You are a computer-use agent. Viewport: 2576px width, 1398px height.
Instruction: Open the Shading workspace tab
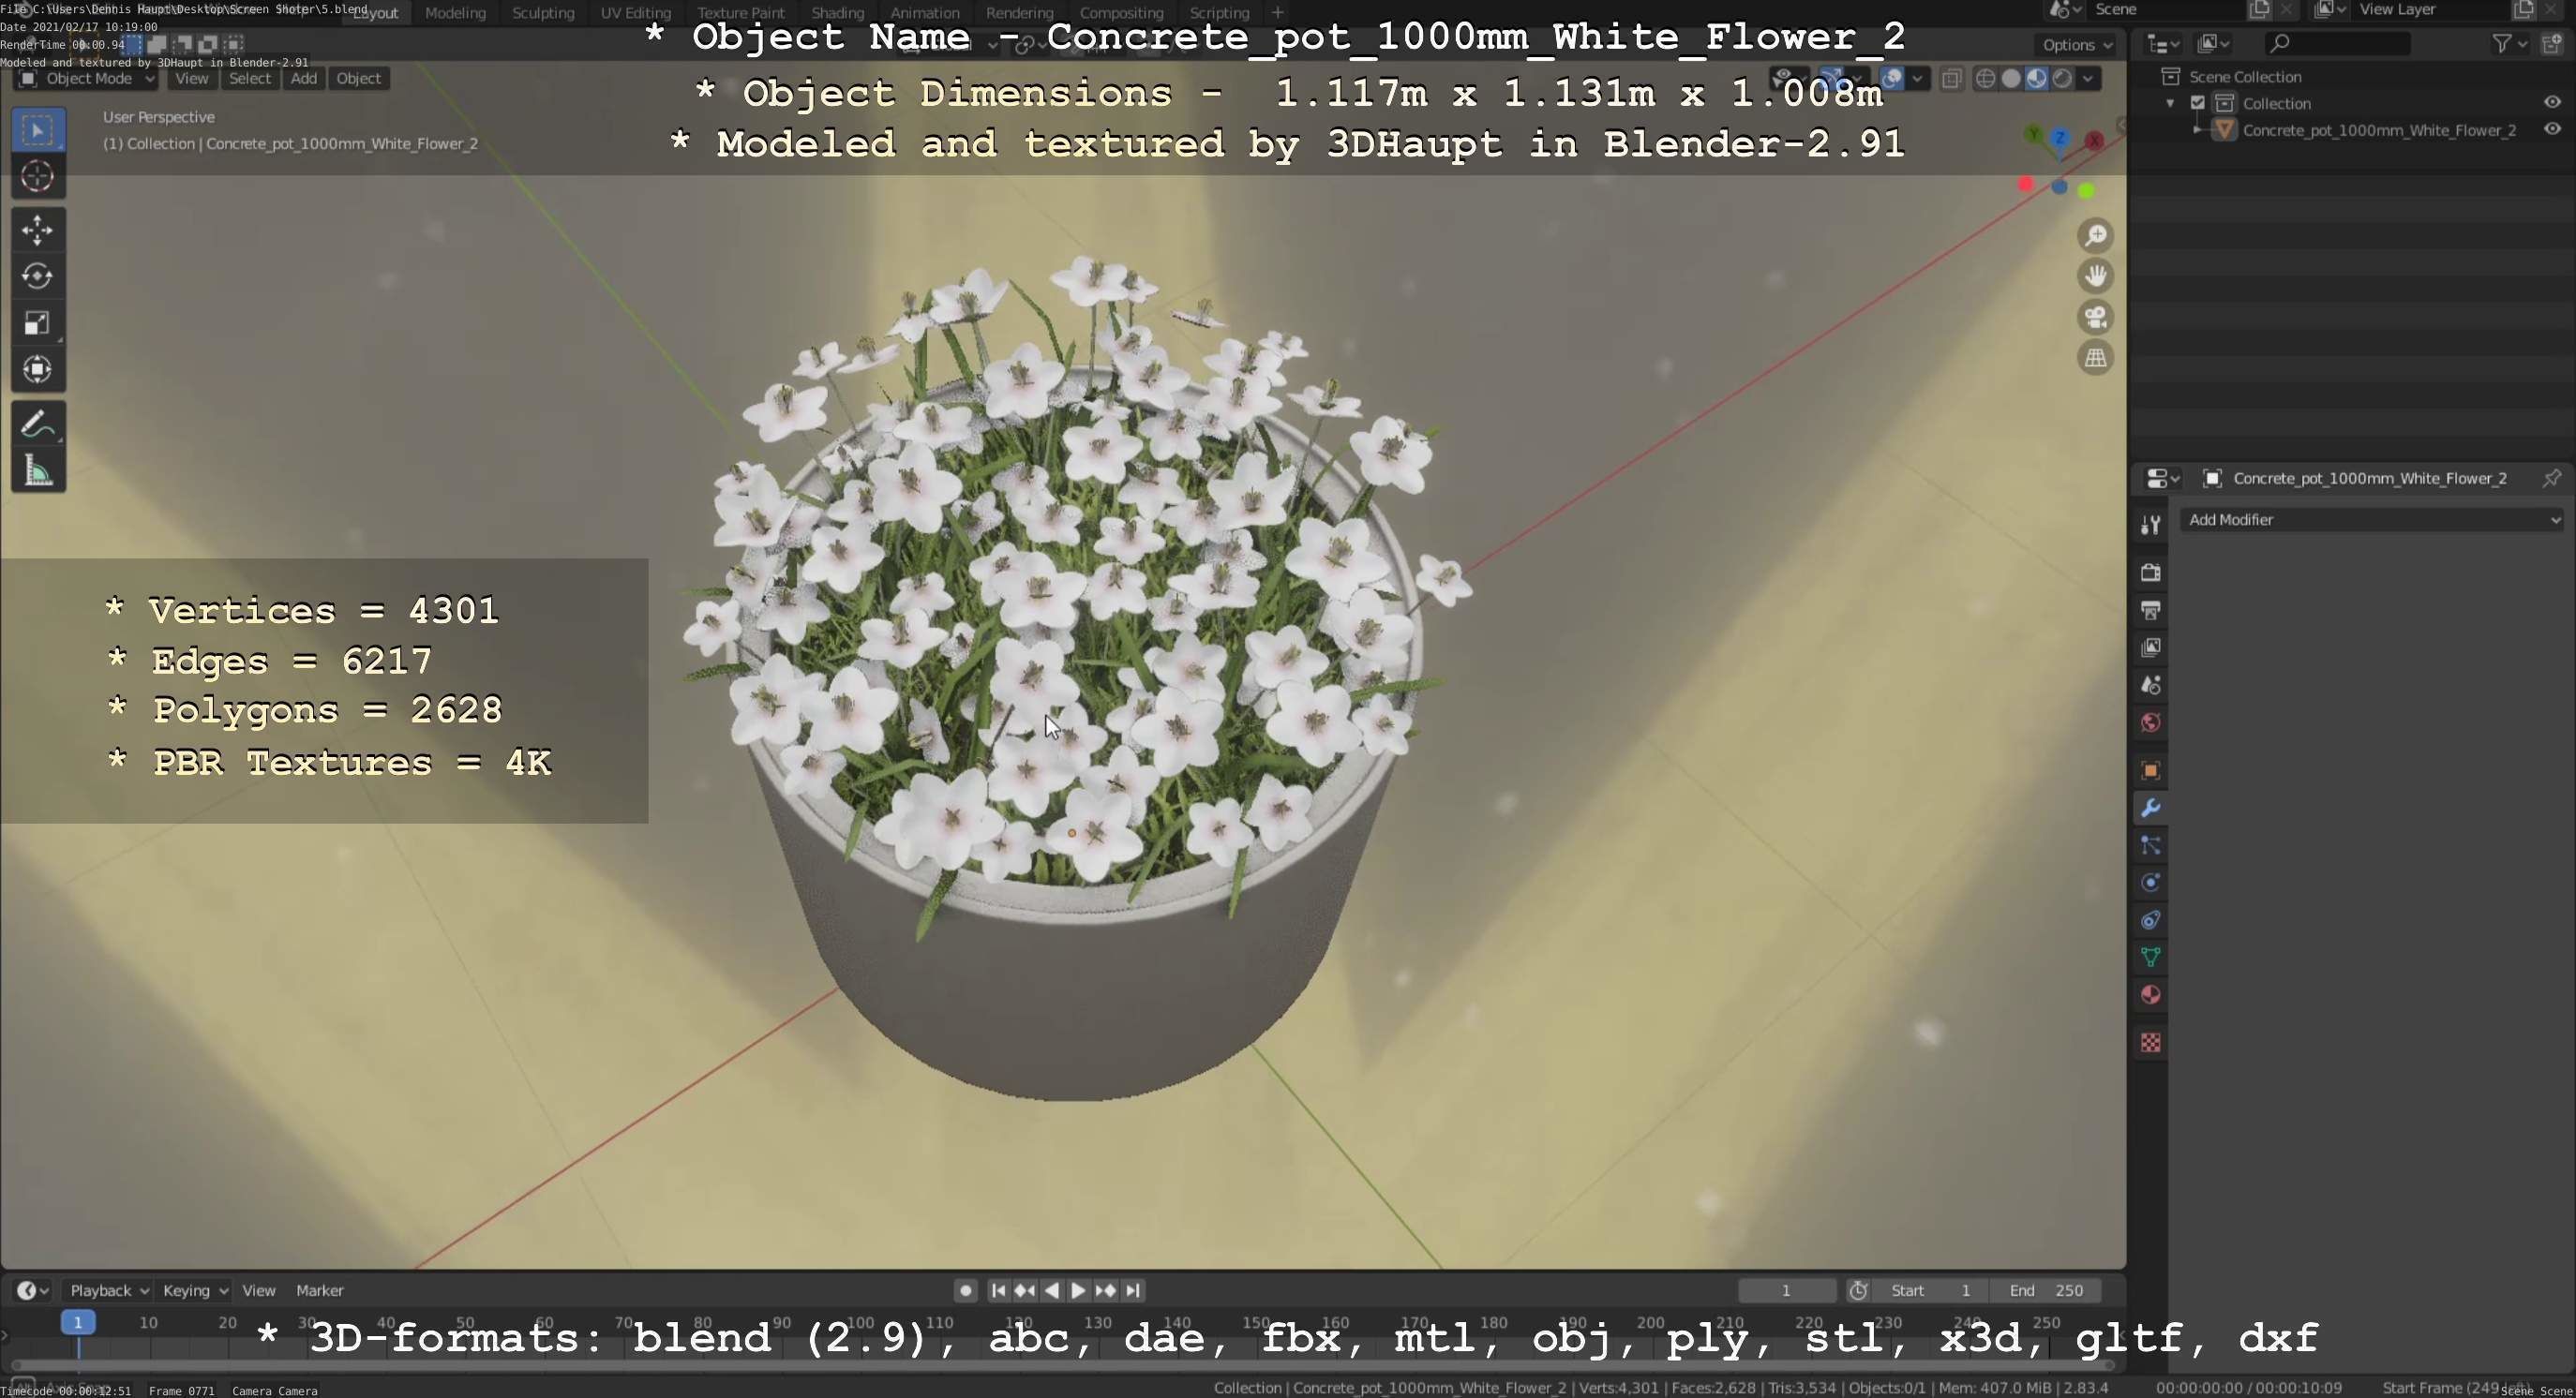point(837,13)
